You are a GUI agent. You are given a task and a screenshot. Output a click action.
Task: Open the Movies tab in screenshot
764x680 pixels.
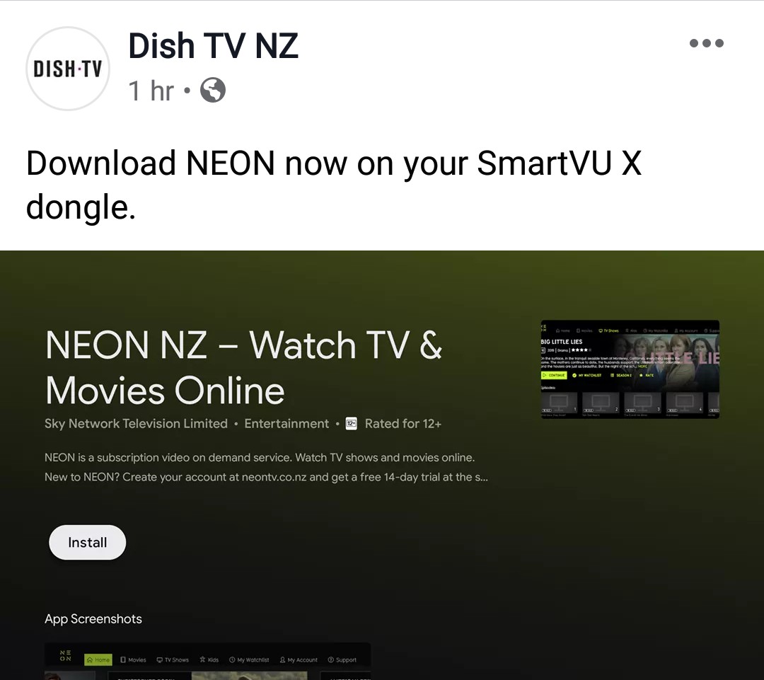point(133,659)
